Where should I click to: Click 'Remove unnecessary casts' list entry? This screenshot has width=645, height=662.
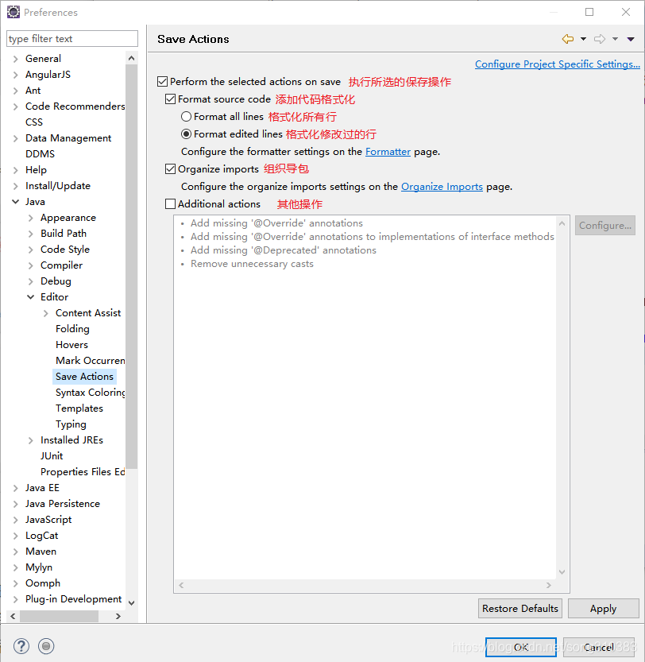(252, 264)
